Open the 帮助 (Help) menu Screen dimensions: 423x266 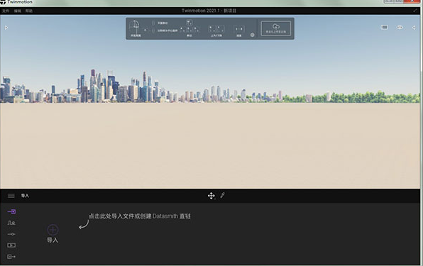pyautogui.click(x=29, y=11)
